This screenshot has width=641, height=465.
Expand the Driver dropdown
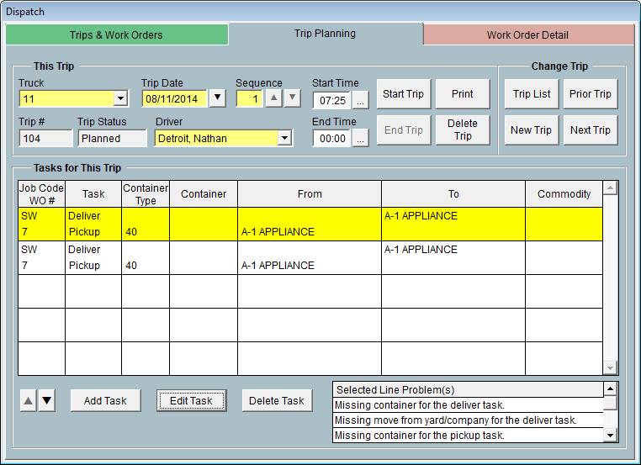284,138
